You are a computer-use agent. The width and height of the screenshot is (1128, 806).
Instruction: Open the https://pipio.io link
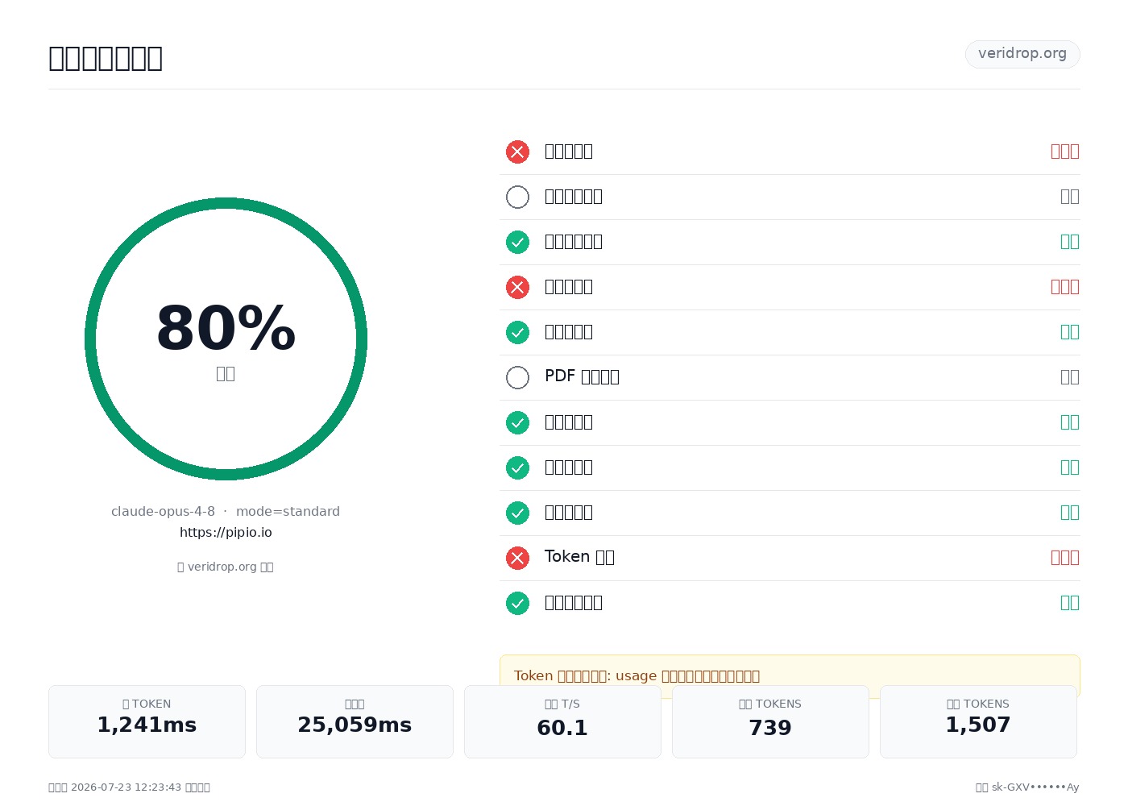[x=226, y=532]
